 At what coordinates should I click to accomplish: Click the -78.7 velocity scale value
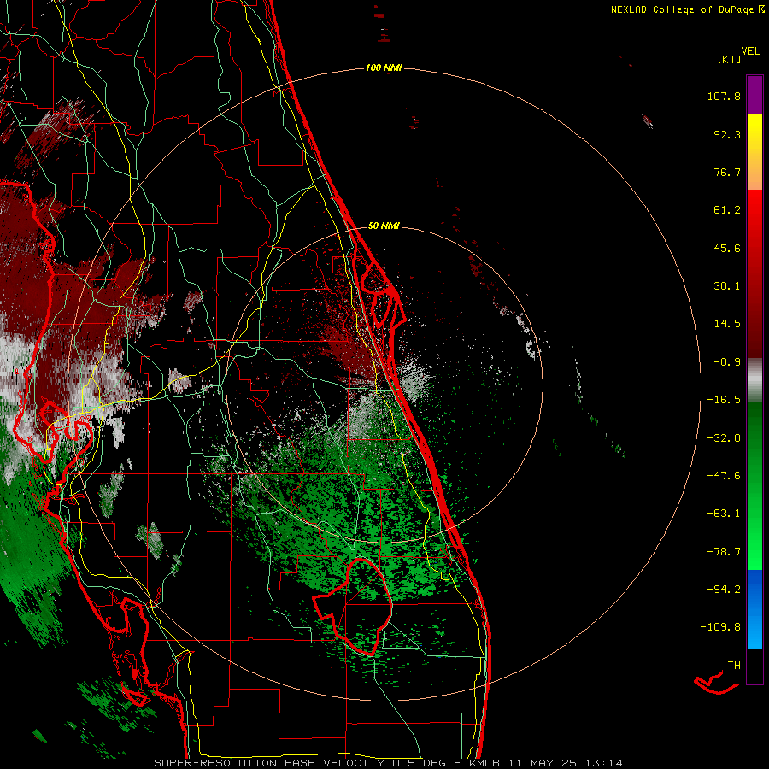[x=724, y=552]
